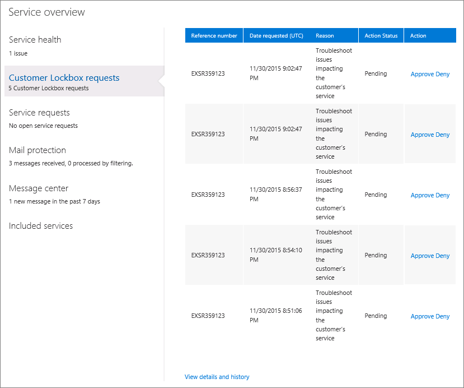
Task: Deny the request made at 8:54:10 PM
Action: click(x=443, y=256)
